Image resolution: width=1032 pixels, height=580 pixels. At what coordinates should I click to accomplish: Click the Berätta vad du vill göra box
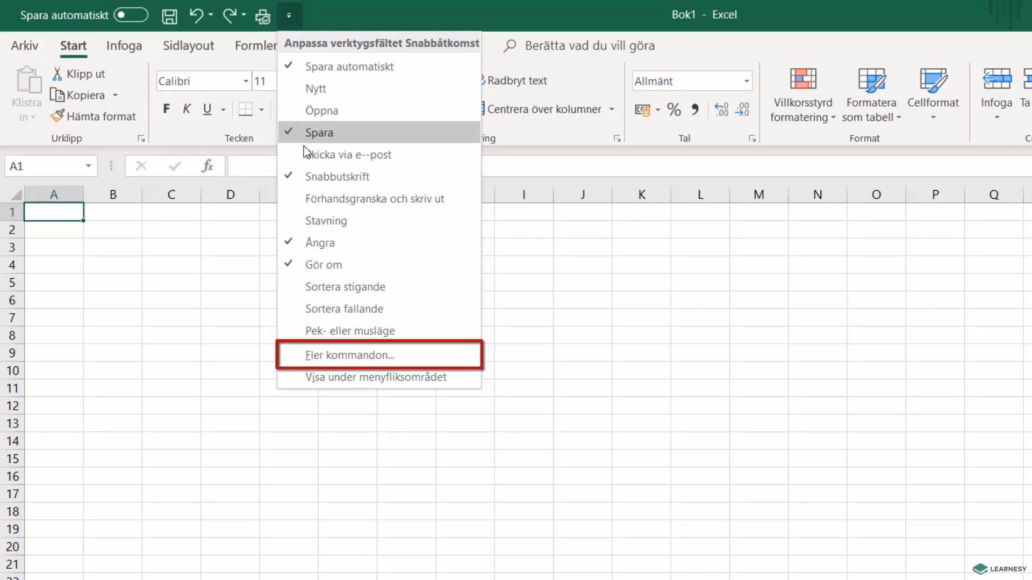coord(590,46)
